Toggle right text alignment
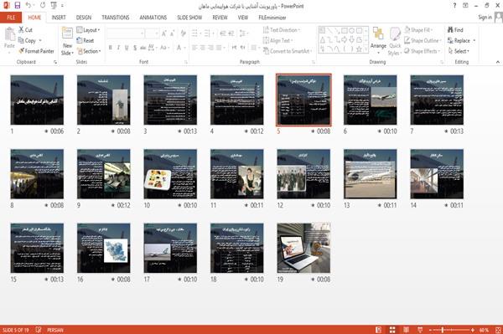 [x=210, y=48]
